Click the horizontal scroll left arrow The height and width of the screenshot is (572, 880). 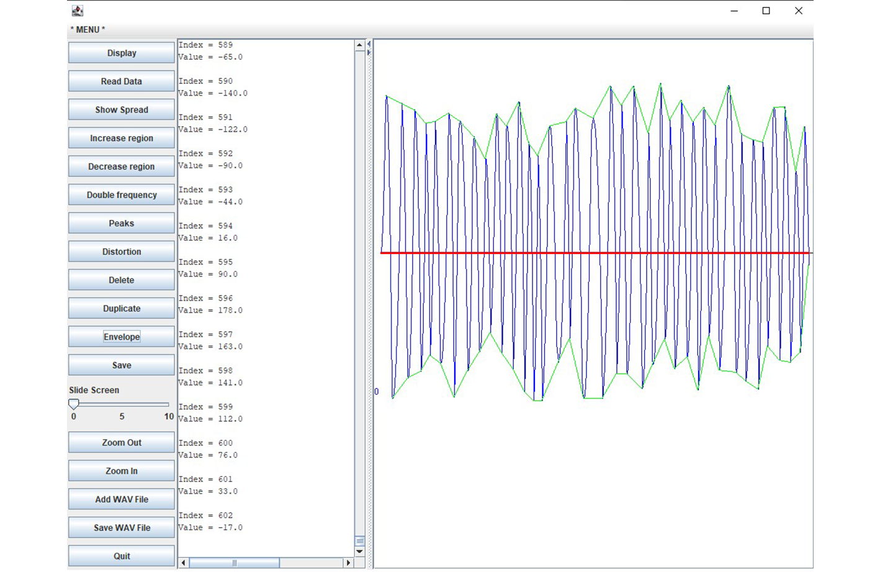coord(183,563)
